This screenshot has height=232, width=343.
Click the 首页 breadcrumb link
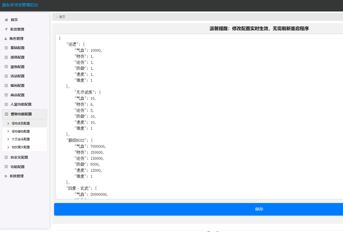click(62, 17)
